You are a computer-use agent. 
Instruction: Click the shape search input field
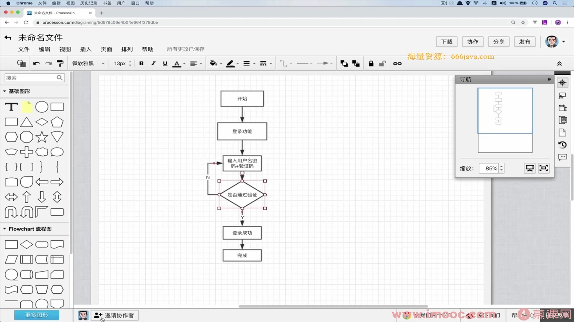point(30,78)
